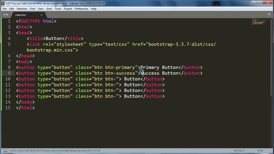Open the Selection menu
Screen dimensions: 274x154
(22, 9)
